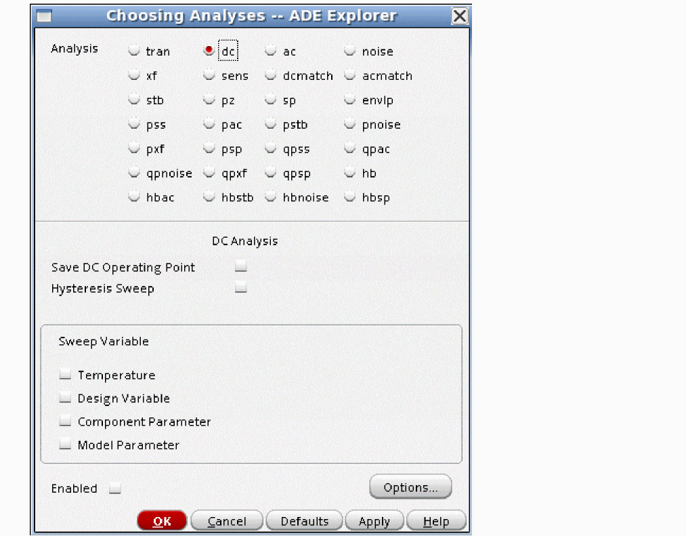Select the acmatch analysis option
686x536 pixels.
point(349,75)
